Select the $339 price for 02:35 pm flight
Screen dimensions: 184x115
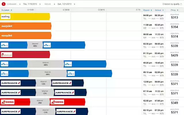(175, 46)
